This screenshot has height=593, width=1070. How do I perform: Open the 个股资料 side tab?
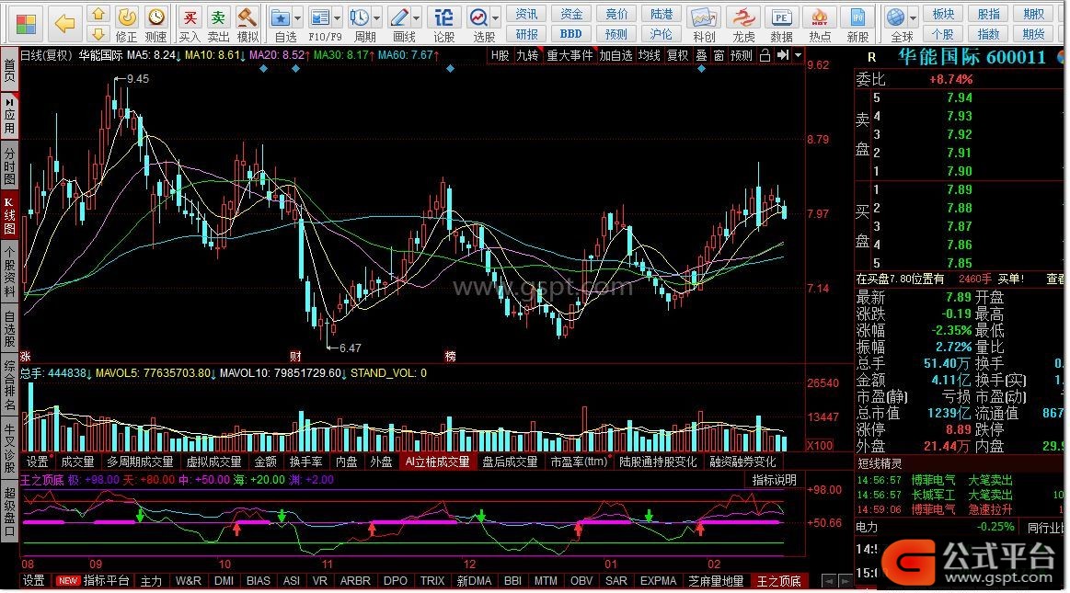pos(9,270)
